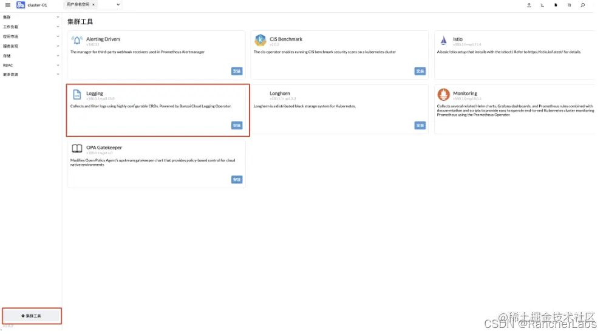Click the cluster-01 Rancher logo icon
The image size is (606, 334).
tap(21, 5)
